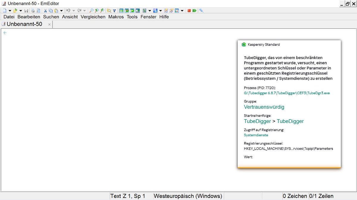Click first TubeDigger in Startreihenfolge
The height and width of the screenshot is (200, 357).
[257, 121]
